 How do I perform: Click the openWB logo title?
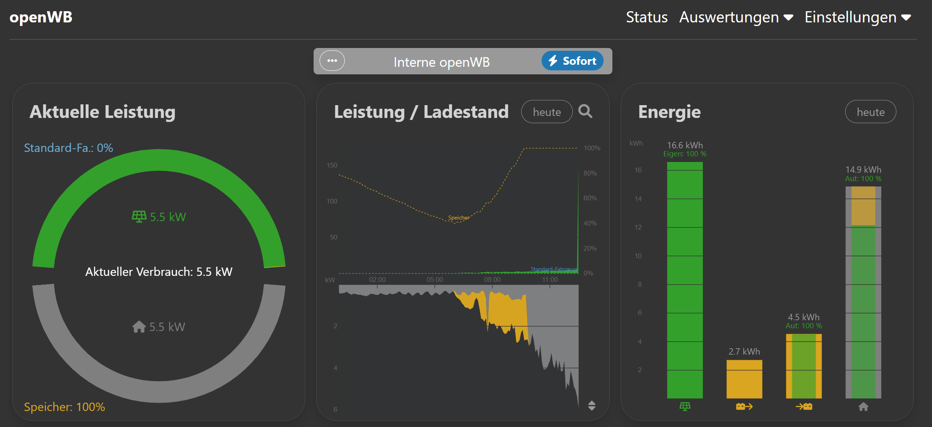tap(41, 17)
